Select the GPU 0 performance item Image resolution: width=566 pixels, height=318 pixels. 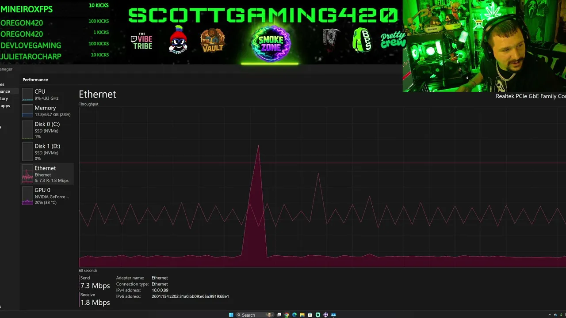tap(47, 196)
